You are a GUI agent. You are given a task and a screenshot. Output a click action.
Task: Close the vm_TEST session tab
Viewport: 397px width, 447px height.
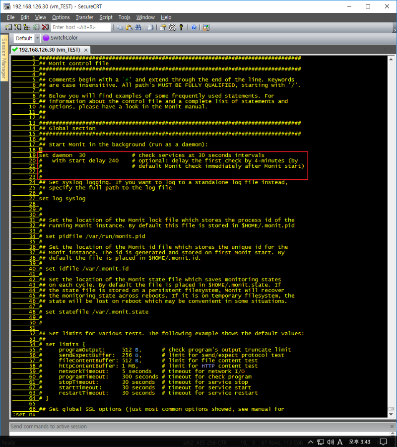tap(85, 50)
